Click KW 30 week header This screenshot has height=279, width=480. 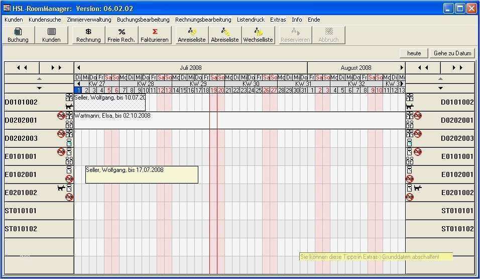(251, 83)
